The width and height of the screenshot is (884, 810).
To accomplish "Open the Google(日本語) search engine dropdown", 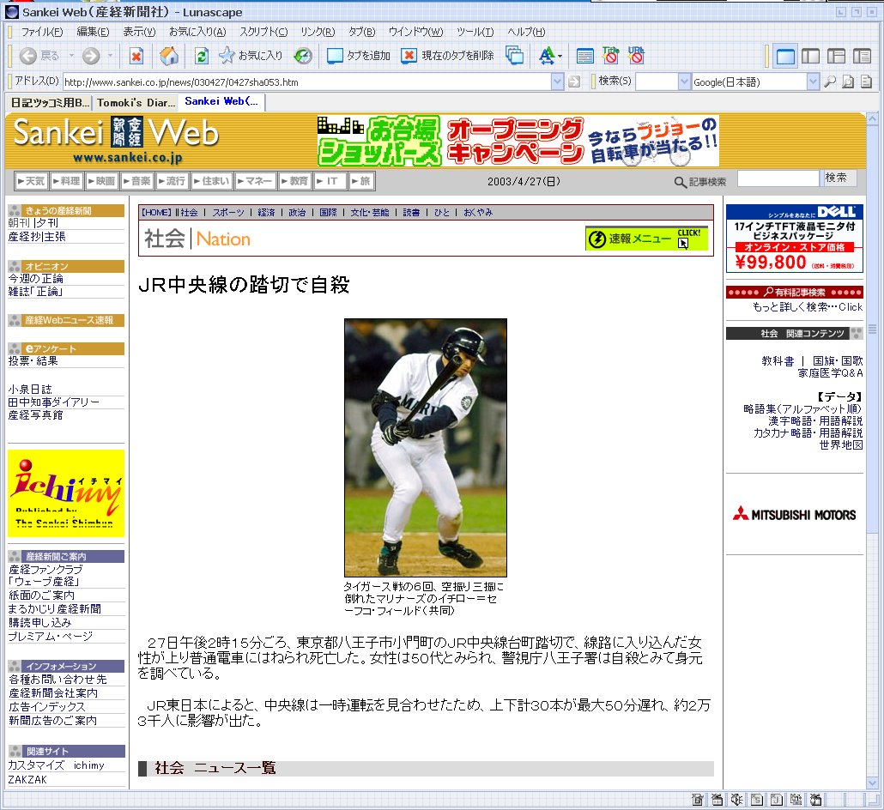I will 813,82.
